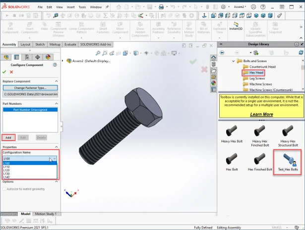The width and height of the screenshot is (305, 230).
Task: Select the Hex Finished Bolt icon
Action: 259,160
